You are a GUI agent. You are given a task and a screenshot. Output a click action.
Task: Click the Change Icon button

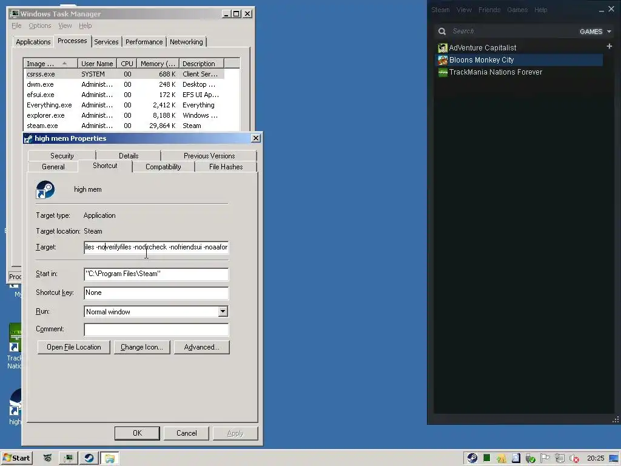pos(142,347)
